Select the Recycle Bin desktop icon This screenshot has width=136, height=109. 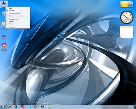tap(3, 15)
